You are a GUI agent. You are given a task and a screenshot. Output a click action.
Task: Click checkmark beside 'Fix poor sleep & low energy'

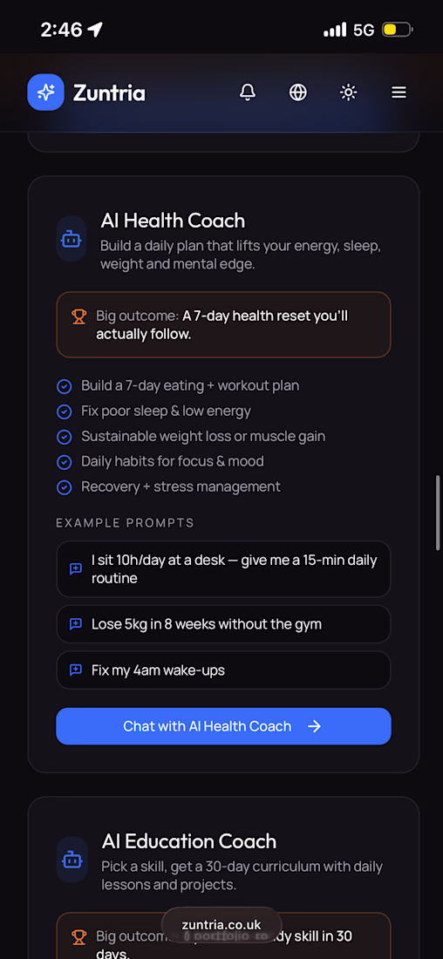click(x=65, y=411)
